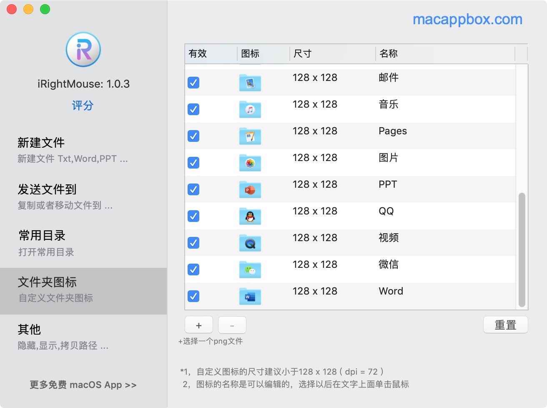Open the macappbox.com website link

(x=467, y=19)
